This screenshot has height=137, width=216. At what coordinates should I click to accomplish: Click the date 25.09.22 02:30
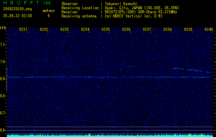tap(18, 16)
